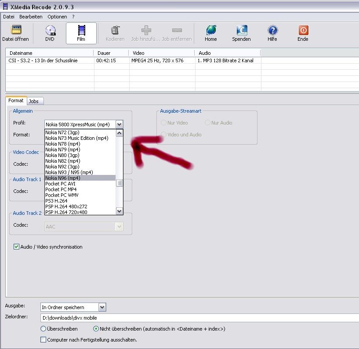Open the Ausgabe In Ordner speichern dropdown

[102, 307]
